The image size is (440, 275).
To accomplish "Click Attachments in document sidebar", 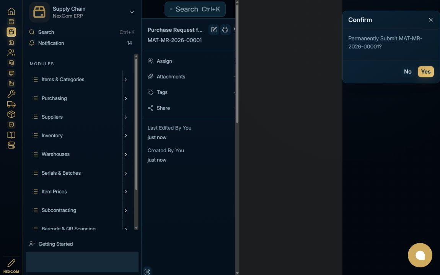I will click(171, 77).
